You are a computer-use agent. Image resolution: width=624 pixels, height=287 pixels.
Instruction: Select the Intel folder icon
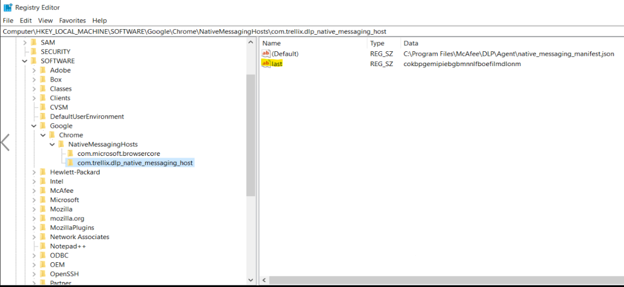click(x=43, y=181)
